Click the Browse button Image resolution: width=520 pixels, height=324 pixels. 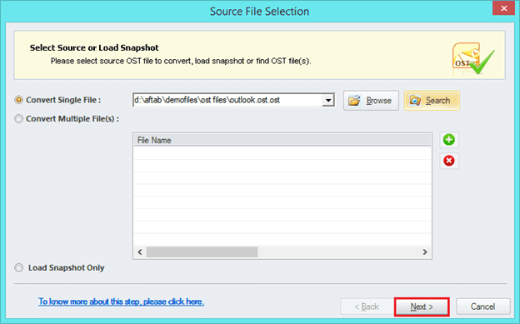tap(371, 101)
